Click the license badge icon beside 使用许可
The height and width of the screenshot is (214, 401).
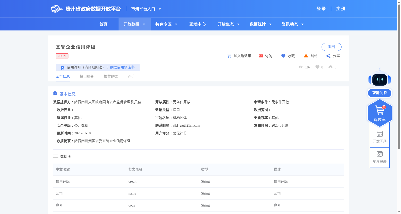coord(62,67)
